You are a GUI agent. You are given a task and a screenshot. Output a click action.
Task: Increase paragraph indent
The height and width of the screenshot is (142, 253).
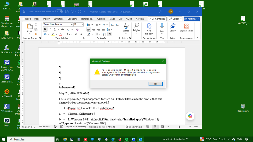[x=117, y=24]
